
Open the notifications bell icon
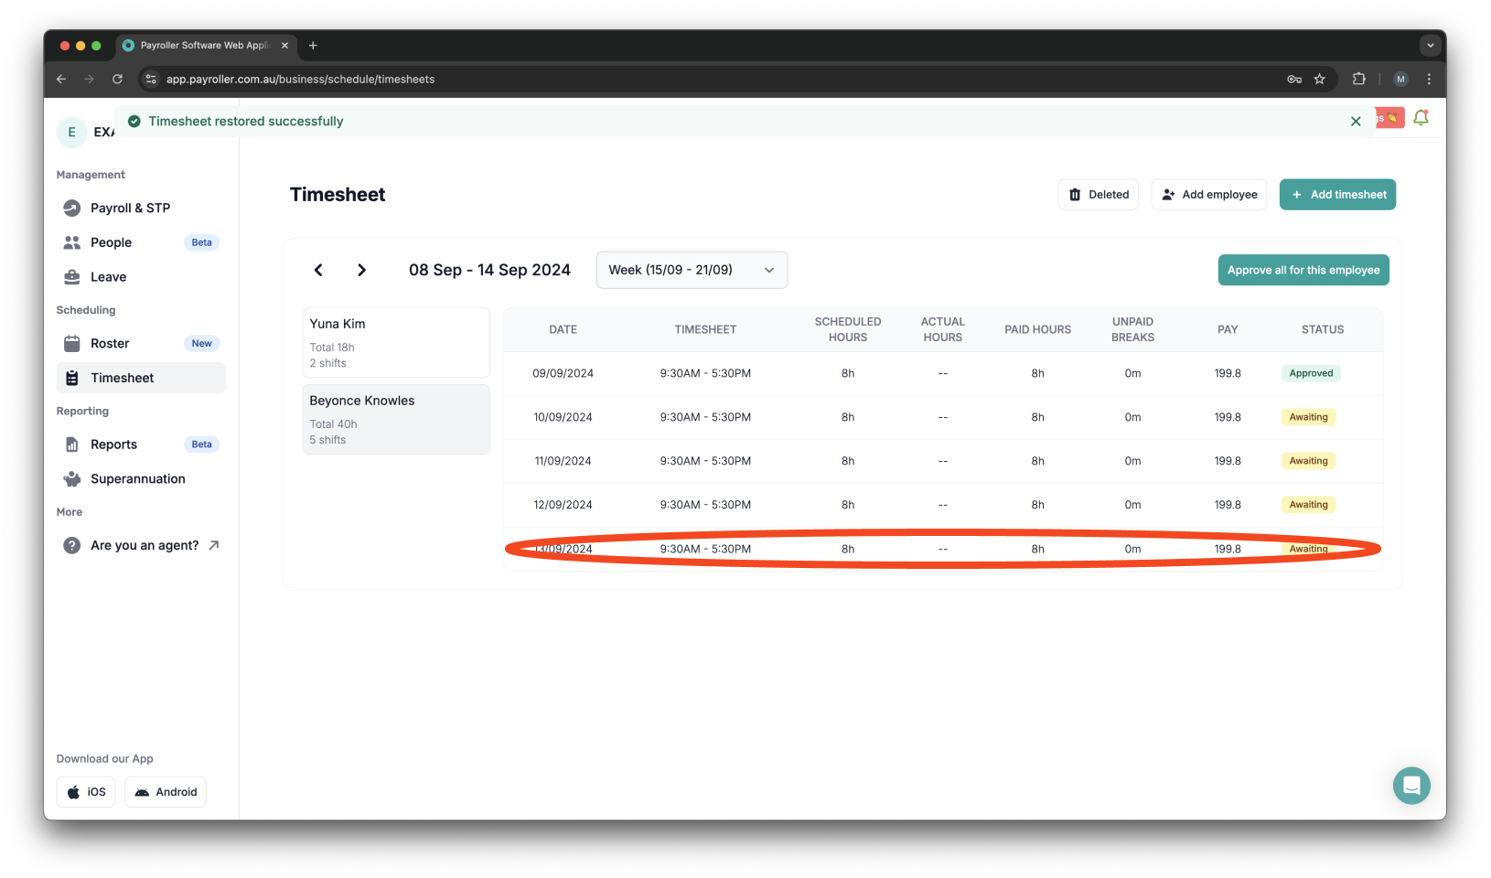point(1421,118)
